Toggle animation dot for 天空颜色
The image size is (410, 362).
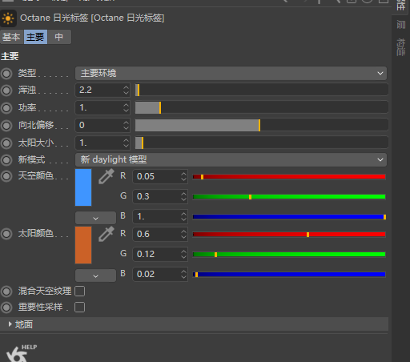(6, 176)
